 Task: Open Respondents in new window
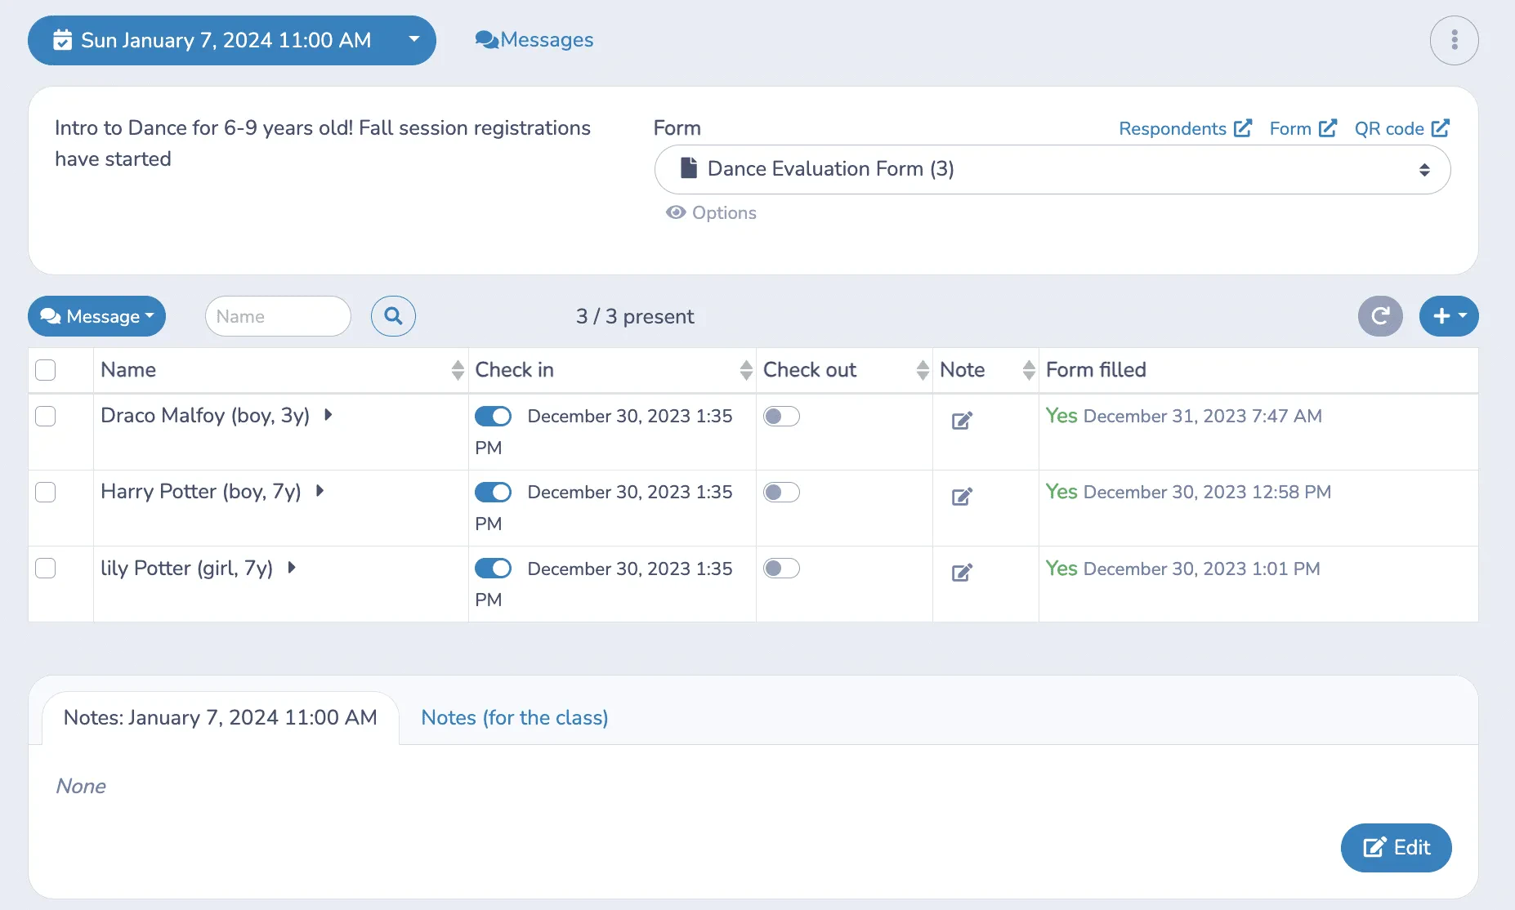point(1185,128)
